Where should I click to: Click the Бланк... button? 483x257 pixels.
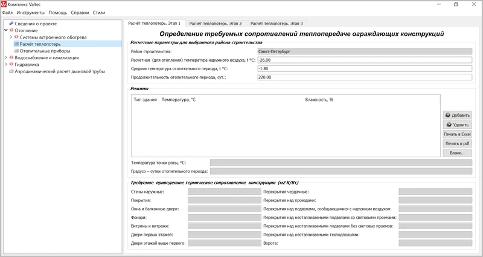pyautogui.click(x=457, y=153)
